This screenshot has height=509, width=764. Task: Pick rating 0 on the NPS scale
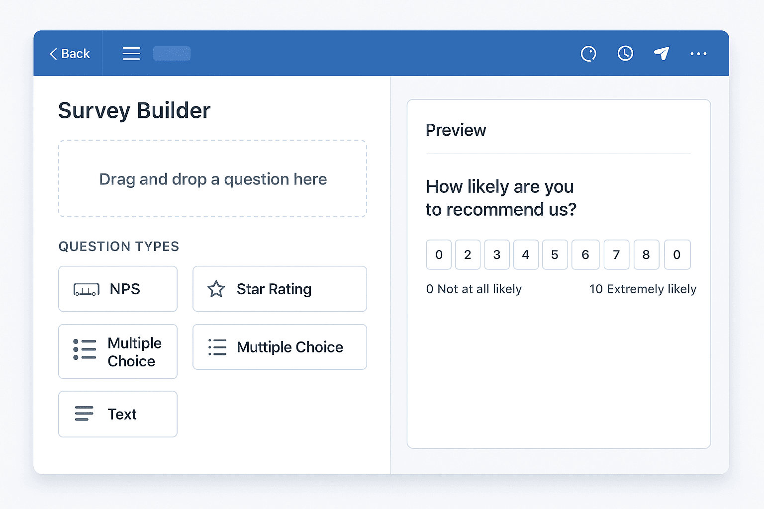pos(438,254)
